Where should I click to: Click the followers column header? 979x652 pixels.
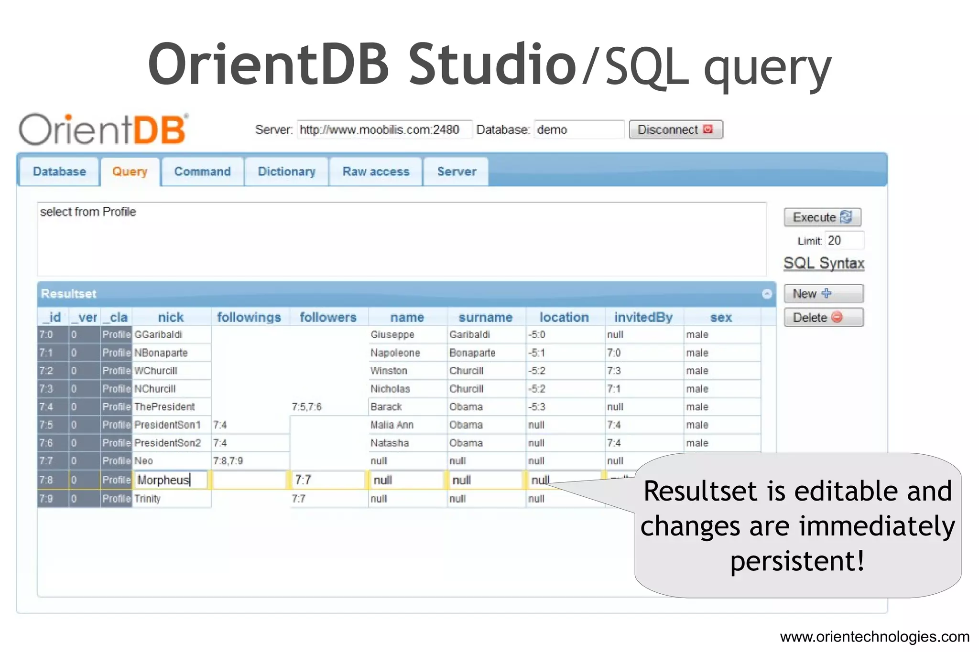pos(328,317)
